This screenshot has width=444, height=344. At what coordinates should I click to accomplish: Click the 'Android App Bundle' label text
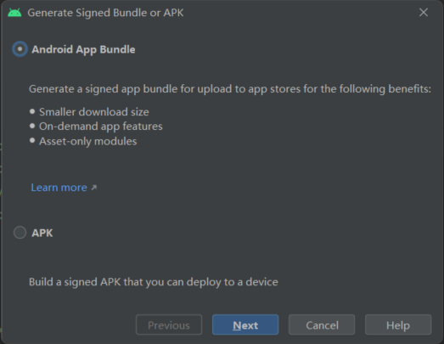tap(83, 49)
